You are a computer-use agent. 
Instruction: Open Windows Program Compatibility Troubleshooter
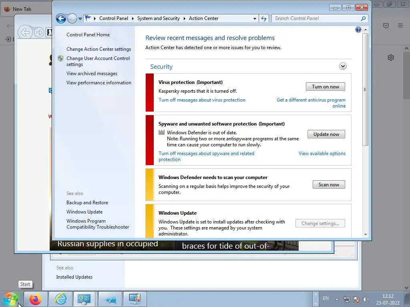pyautogui.click(x=98, y=224)
